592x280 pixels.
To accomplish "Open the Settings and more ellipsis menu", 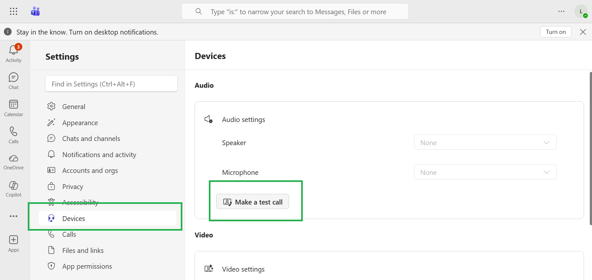I will pyautogui.click(x=561, y=12).
